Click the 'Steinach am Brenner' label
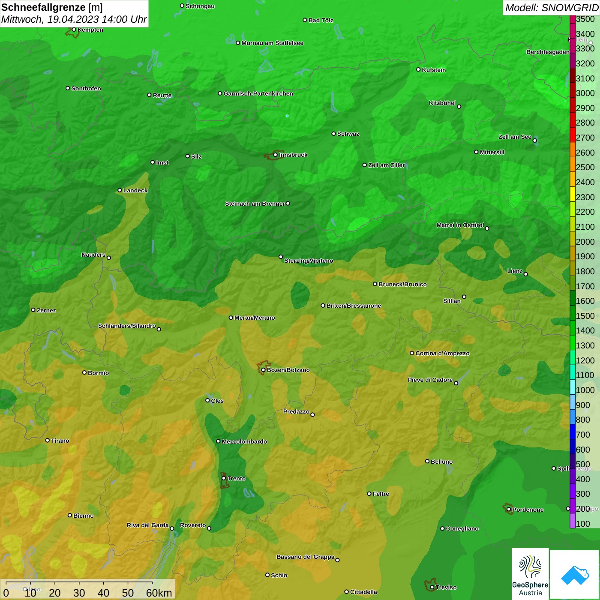This screenshot has height=600, width=600. 255,204
